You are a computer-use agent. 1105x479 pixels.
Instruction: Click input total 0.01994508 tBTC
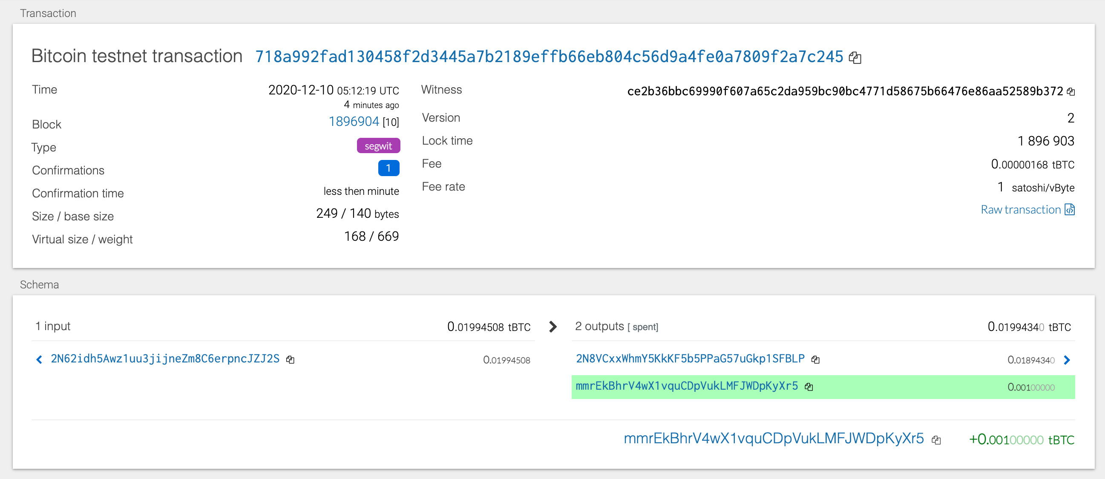(x=489, y=327)
